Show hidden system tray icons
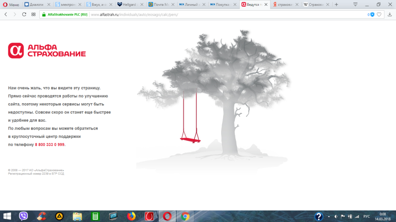 pyautogui.click(x=329, y=217)
